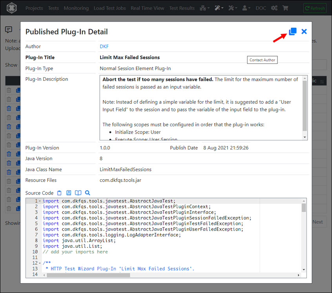Open the DOC link in navbar
Viewport: 332px width, 293px height.
click(x=261, y=8)
